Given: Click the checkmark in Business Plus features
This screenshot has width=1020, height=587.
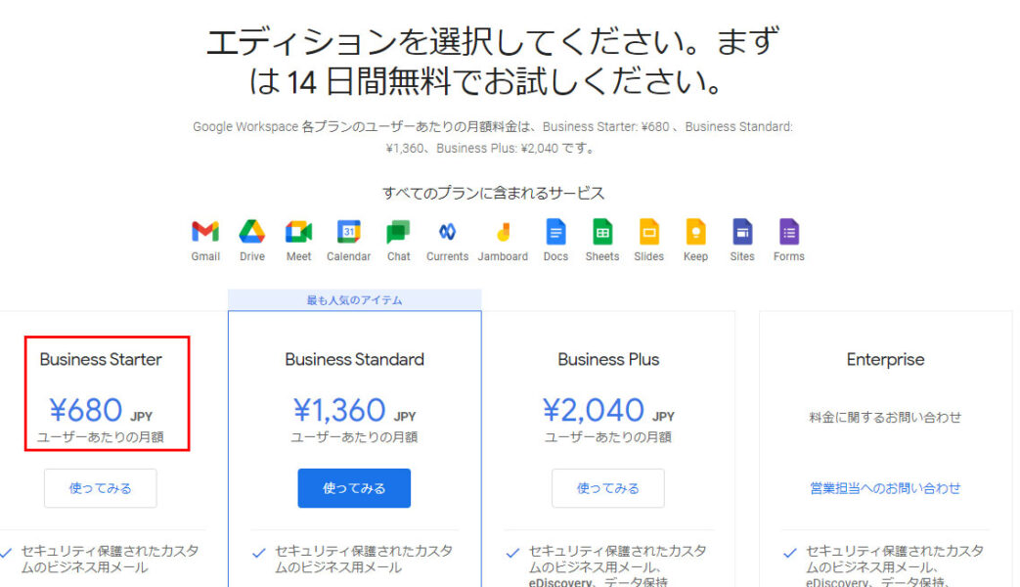Looking at the screenshot, I should pyautogui.click(x=512, y=553).
